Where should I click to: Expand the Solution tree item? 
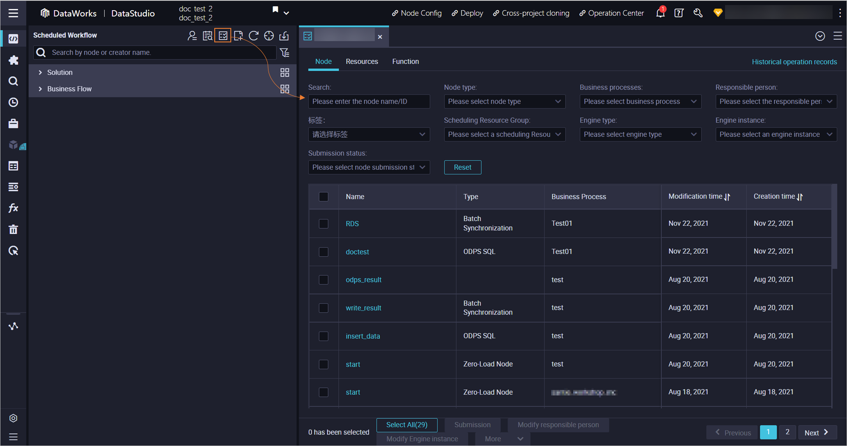[40, 72]
